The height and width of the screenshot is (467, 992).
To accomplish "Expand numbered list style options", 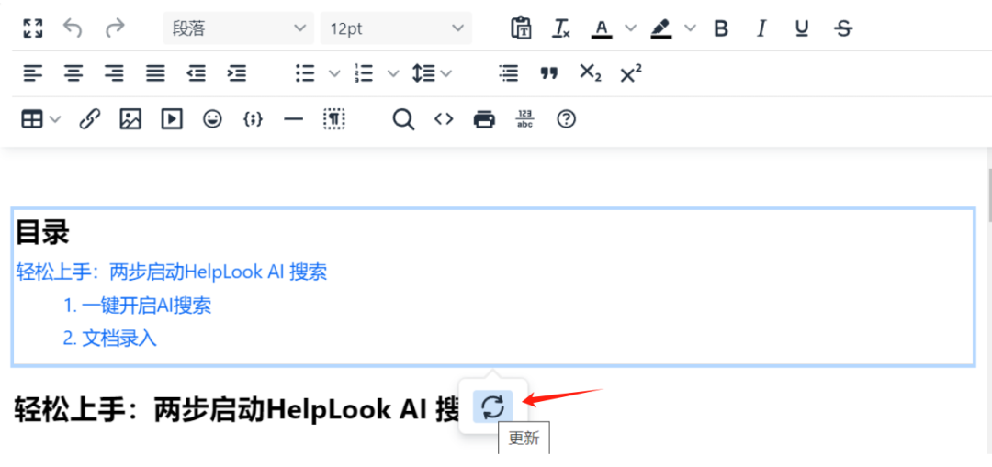I will click(x=393, y=73).
